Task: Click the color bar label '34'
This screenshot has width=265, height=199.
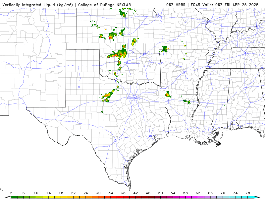Action: [111, 193]
